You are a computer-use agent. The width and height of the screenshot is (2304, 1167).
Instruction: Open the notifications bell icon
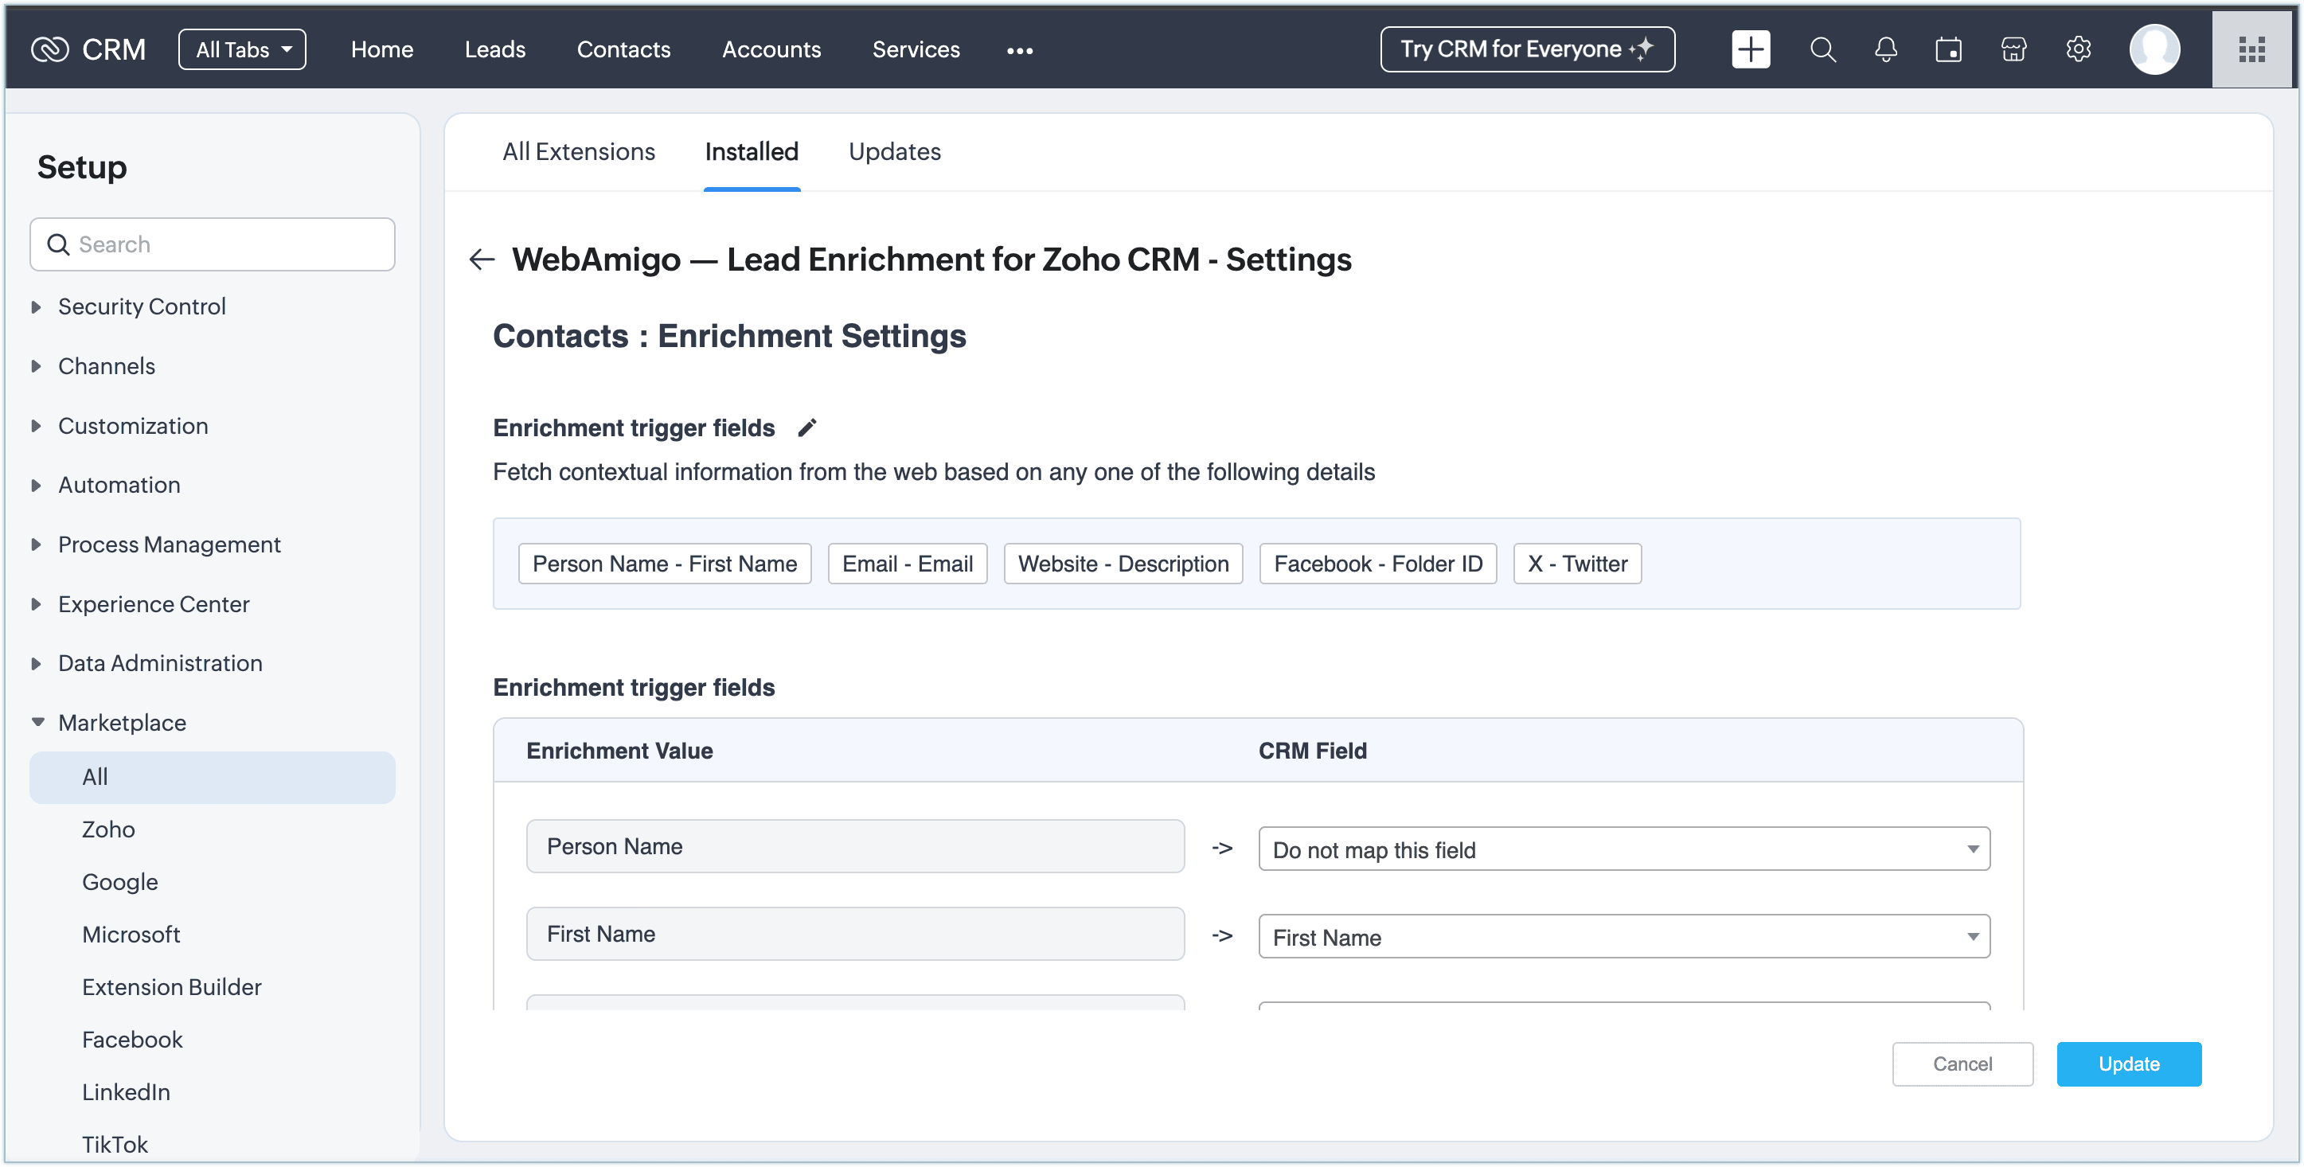pos(1885,50)
